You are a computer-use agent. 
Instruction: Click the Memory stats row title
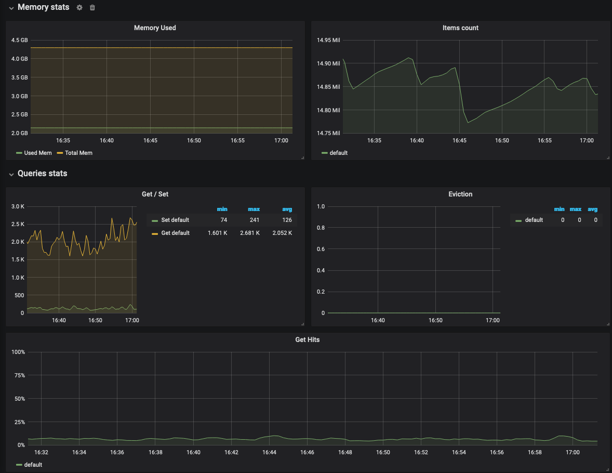click(43, 7)
